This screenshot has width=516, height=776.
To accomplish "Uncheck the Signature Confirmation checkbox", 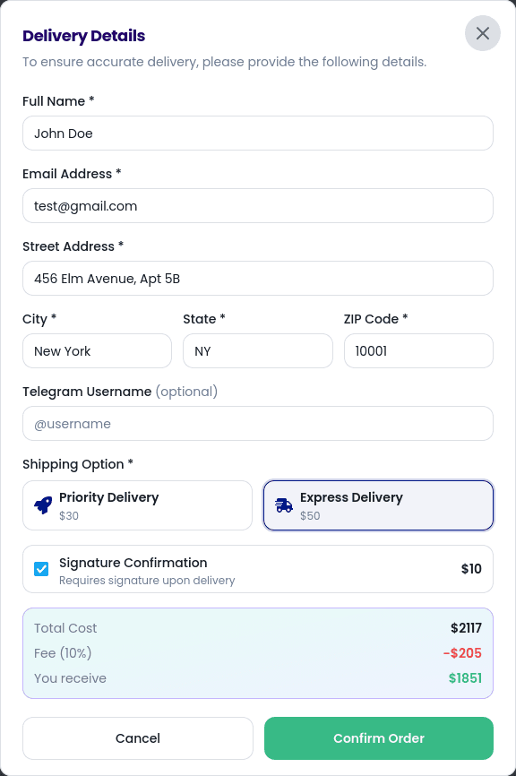I will coord(40,568).
